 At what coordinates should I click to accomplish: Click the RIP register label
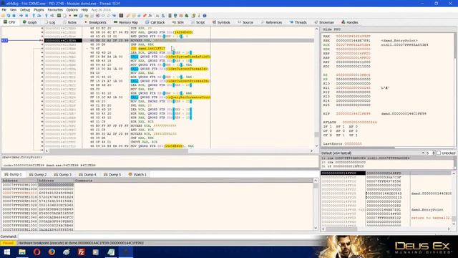tap(326, 113)
